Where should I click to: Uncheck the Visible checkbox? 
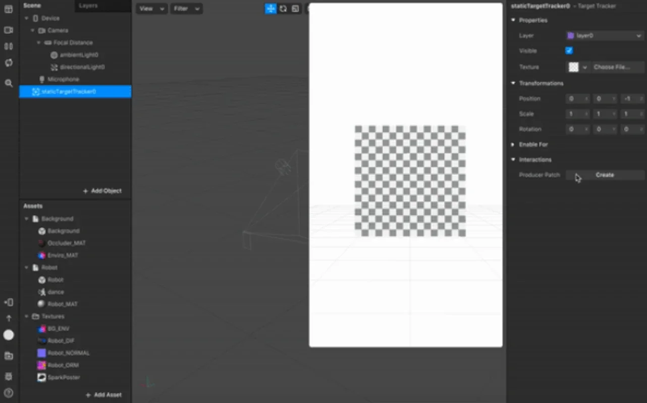[x=569, y=51]
